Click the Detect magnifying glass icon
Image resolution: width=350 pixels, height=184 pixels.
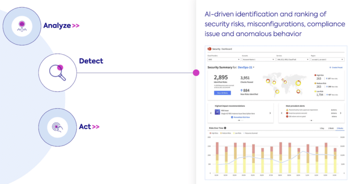pyautogui.click(x=57, y=73)
